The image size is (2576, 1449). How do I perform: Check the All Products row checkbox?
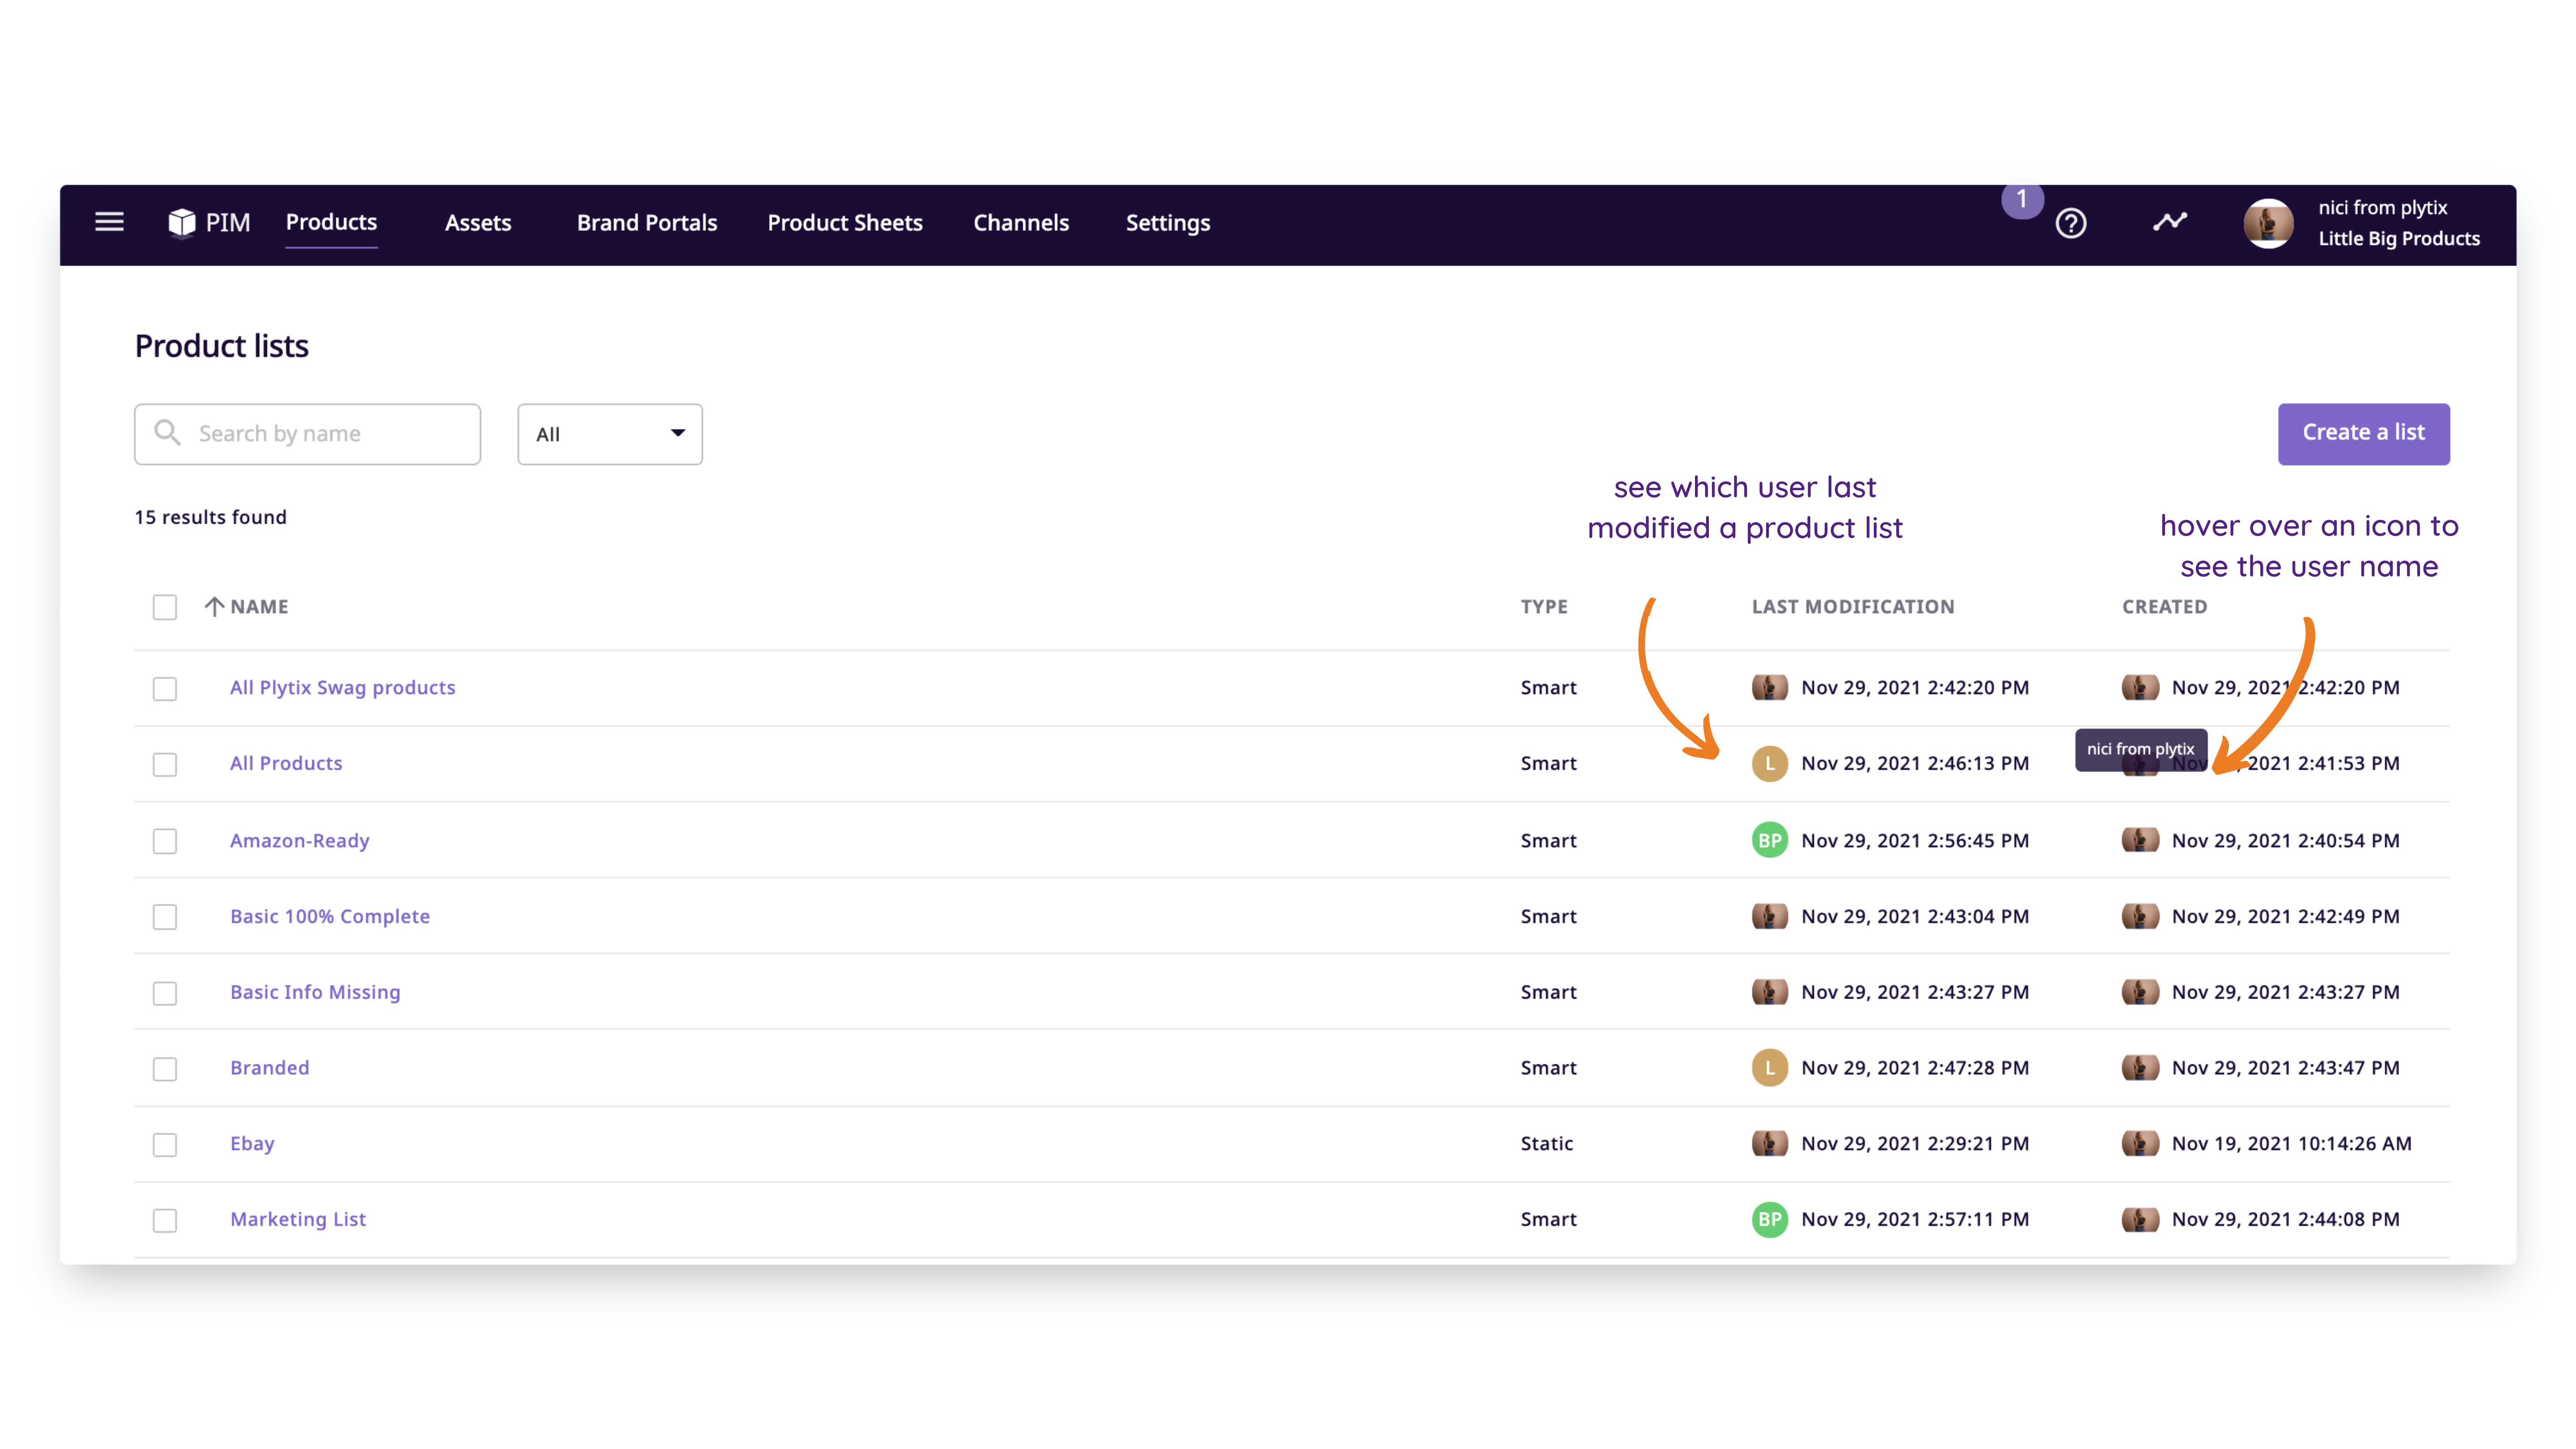tap(165, 764)
